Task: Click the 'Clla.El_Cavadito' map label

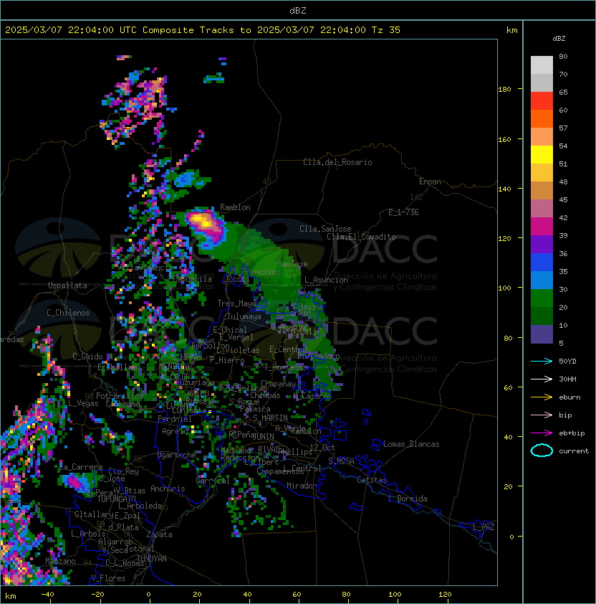Action: [361, 237]
